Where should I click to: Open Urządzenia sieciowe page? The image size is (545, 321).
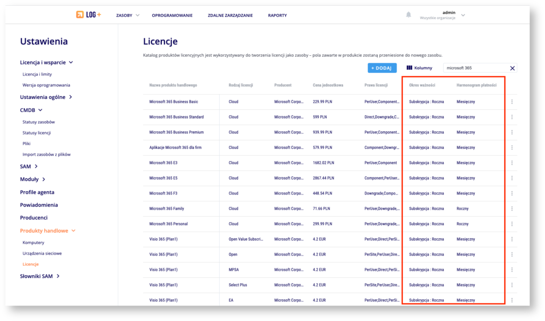click(42, 254)
